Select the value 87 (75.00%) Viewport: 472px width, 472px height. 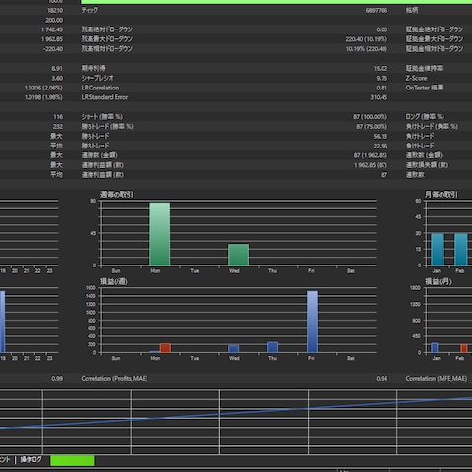coord(372,127)
